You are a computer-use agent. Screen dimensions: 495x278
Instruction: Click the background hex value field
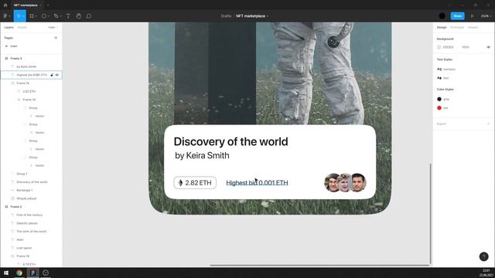click(449, 47)
